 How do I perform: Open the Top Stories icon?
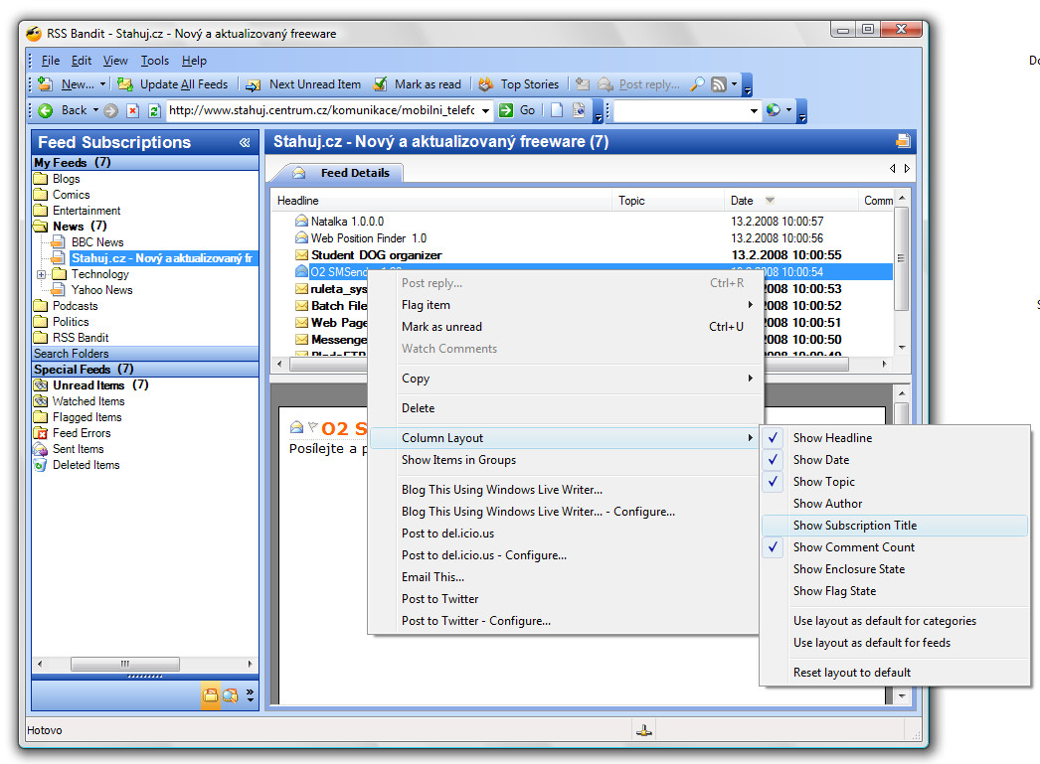486,84
